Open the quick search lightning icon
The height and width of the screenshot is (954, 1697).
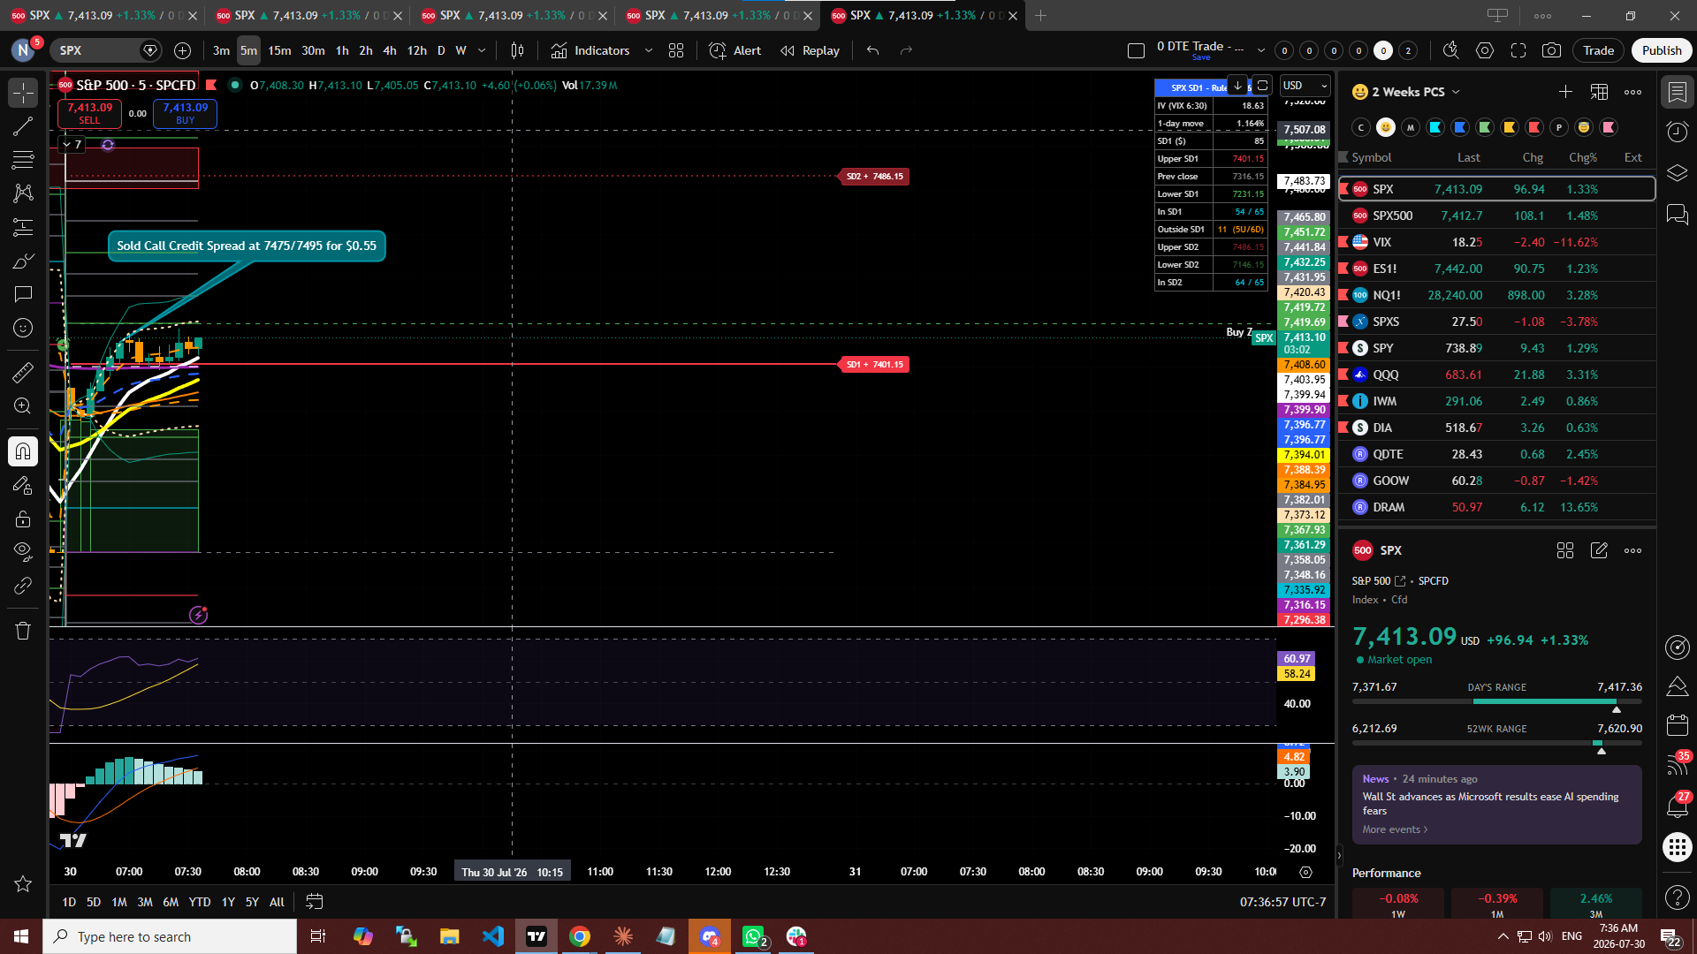click(1450, 50)
